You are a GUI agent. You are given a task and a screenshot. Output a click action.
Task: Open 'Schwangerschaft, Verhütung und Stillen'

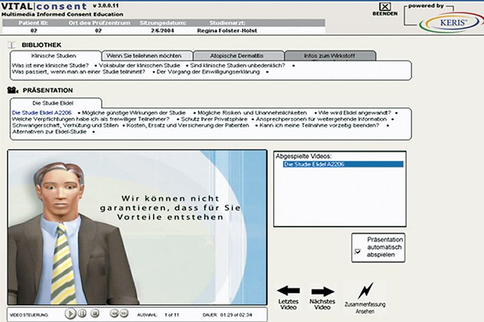click(x=65, y=126)
